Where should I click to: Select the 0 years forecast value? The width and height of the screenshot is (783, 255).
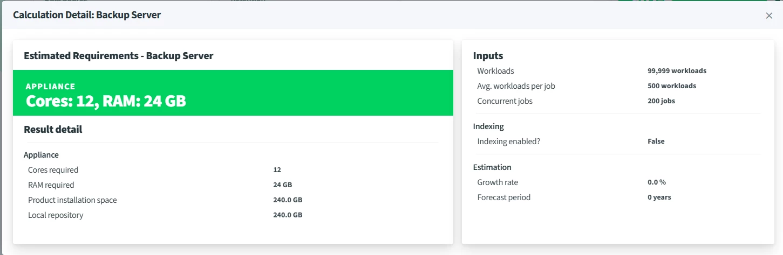[659, 197]
